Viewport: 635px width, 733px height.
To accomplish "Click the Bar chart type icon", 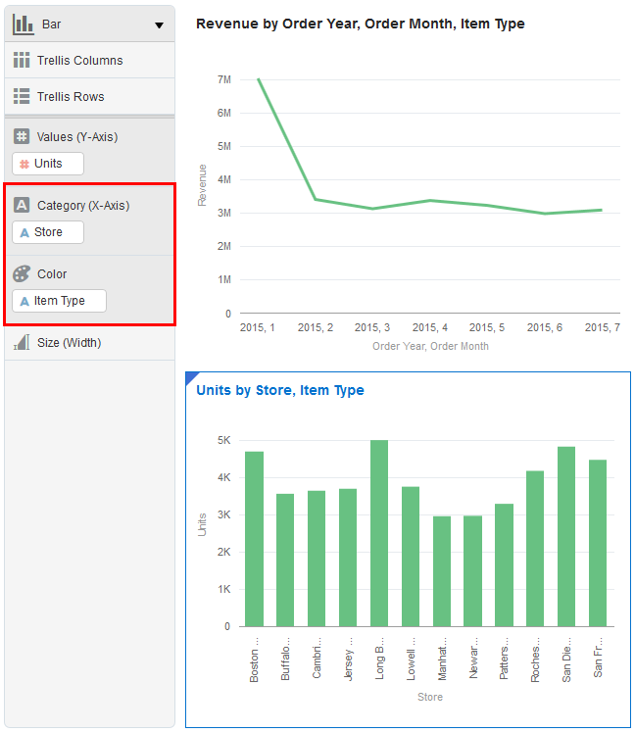I will [x=23, y=24].
